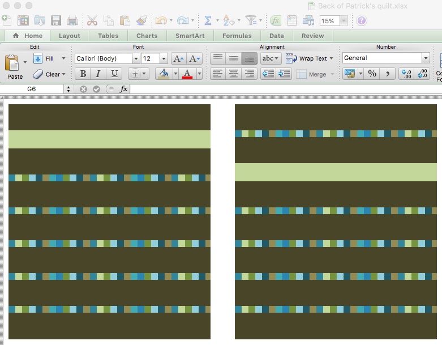Toggle Bold formatting
This screenshot has width=442, height=345.
(83, 74)
